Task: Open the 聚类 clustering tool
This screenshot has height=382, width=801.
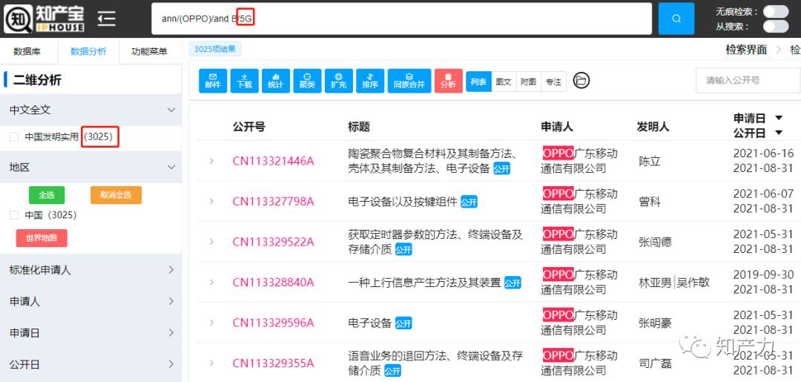Action: coord(308,81)
